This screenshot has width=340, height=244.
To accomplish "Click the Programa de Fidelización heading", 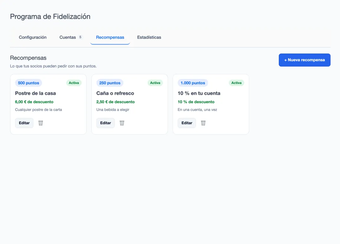I will pyautogui.click(x=50, y=16).
